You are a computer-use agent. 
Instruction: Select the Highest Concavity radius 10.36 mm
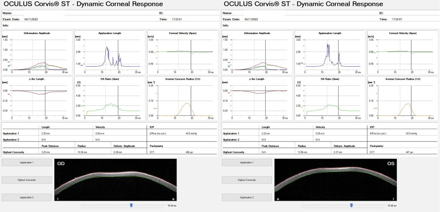pyautogui.click(x=82, y=152)
